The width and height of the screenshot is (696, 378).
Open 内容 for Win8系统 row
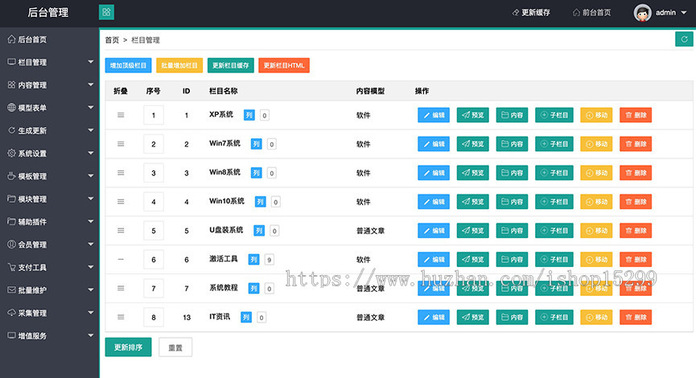click(x=512, y=173)
